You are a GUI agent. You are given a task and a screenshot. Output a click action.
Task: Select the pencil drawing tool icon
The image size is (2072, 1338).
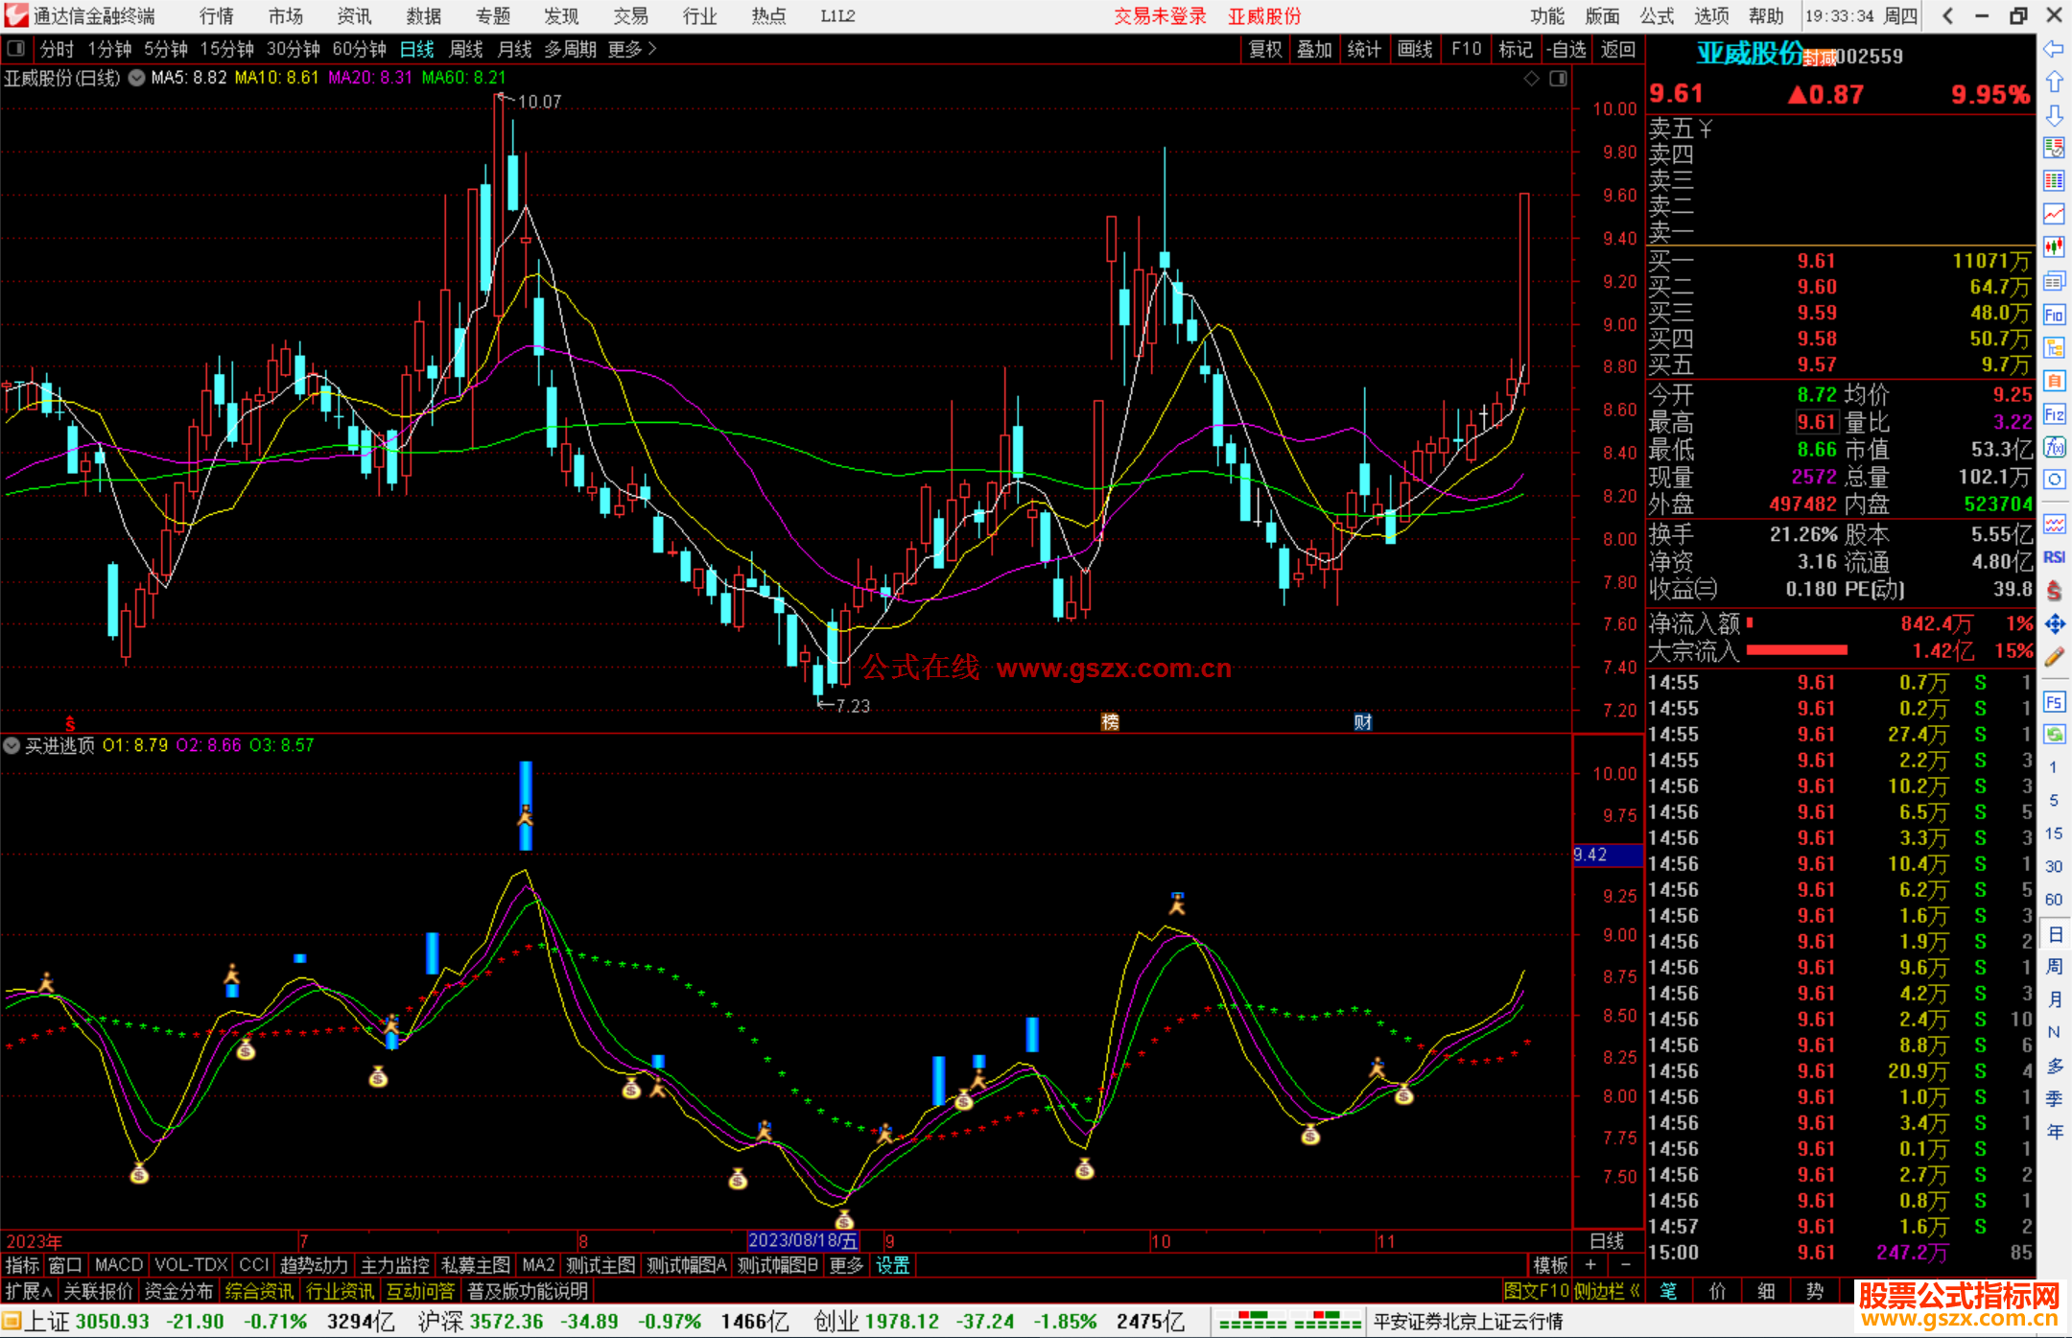[2054, 657]
